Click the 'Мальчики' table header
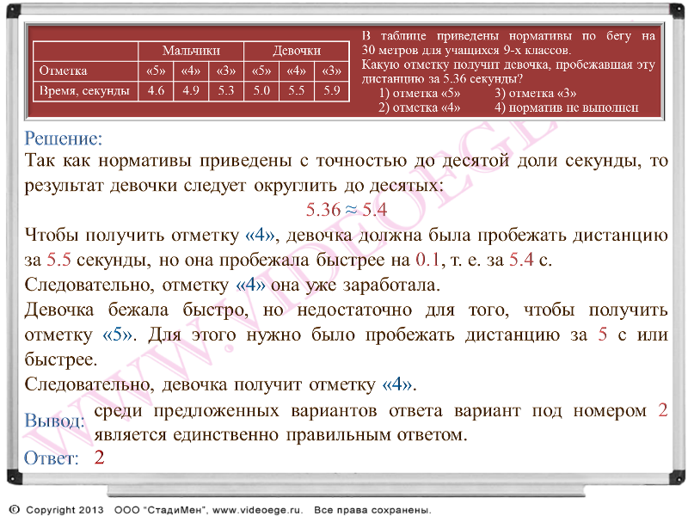The height and width of the screenshot is (516, 688). 191,51
